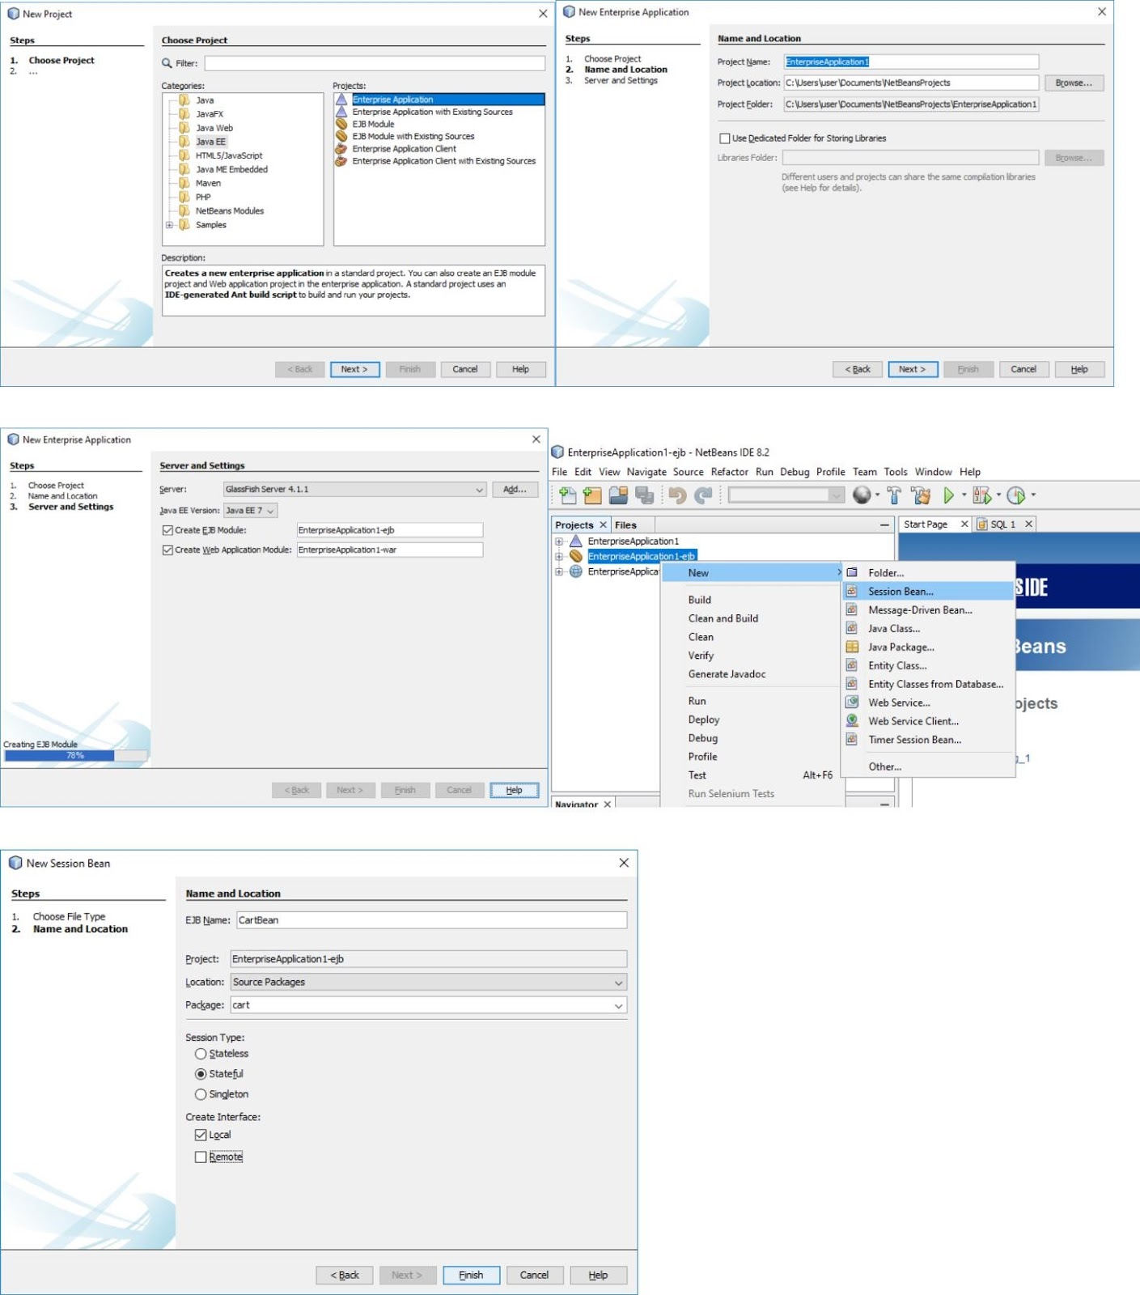Open the Run Project dropdown arrow
The image size is (1140, 1295).
pyautogui.click(x=964, y=495)
